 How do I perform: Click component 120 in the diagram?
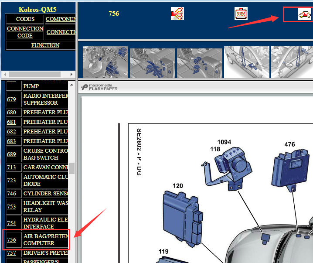pos(183,219)
